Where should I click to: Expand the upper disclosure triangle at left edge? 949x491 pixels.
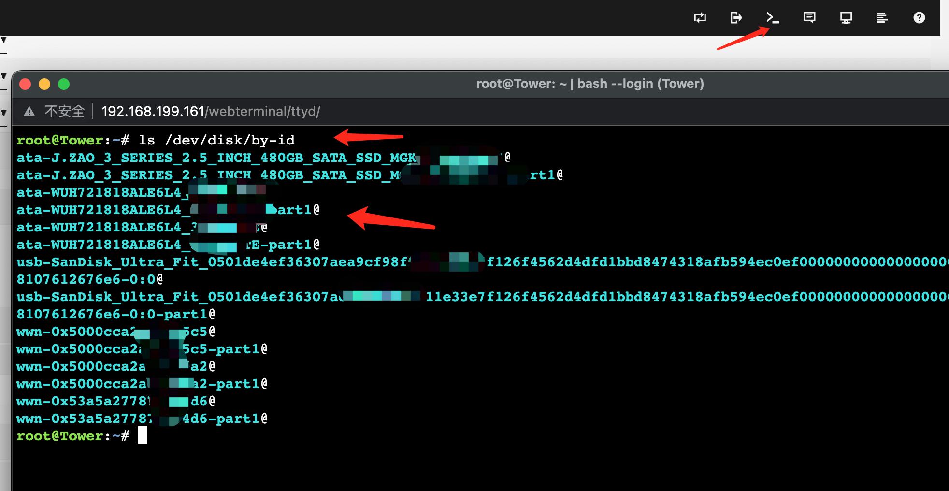pyautogui.click(x=4, y=40)
